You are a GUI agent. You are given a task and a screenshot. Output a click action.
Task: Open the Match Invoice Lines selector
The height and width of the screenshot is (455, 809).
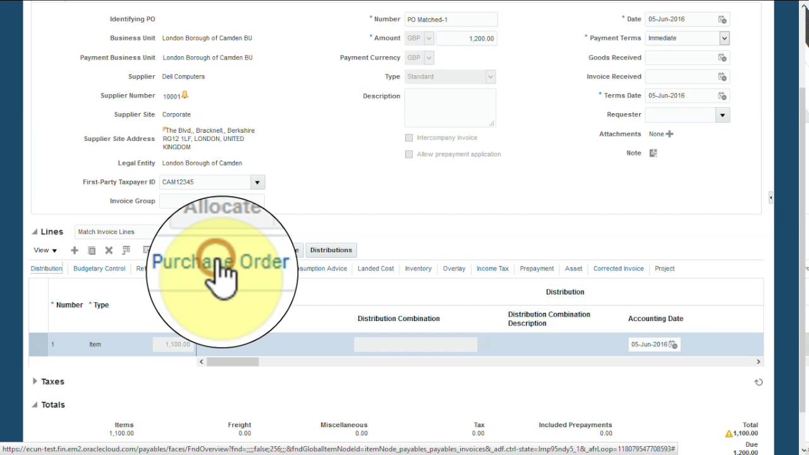coord(114,232)
